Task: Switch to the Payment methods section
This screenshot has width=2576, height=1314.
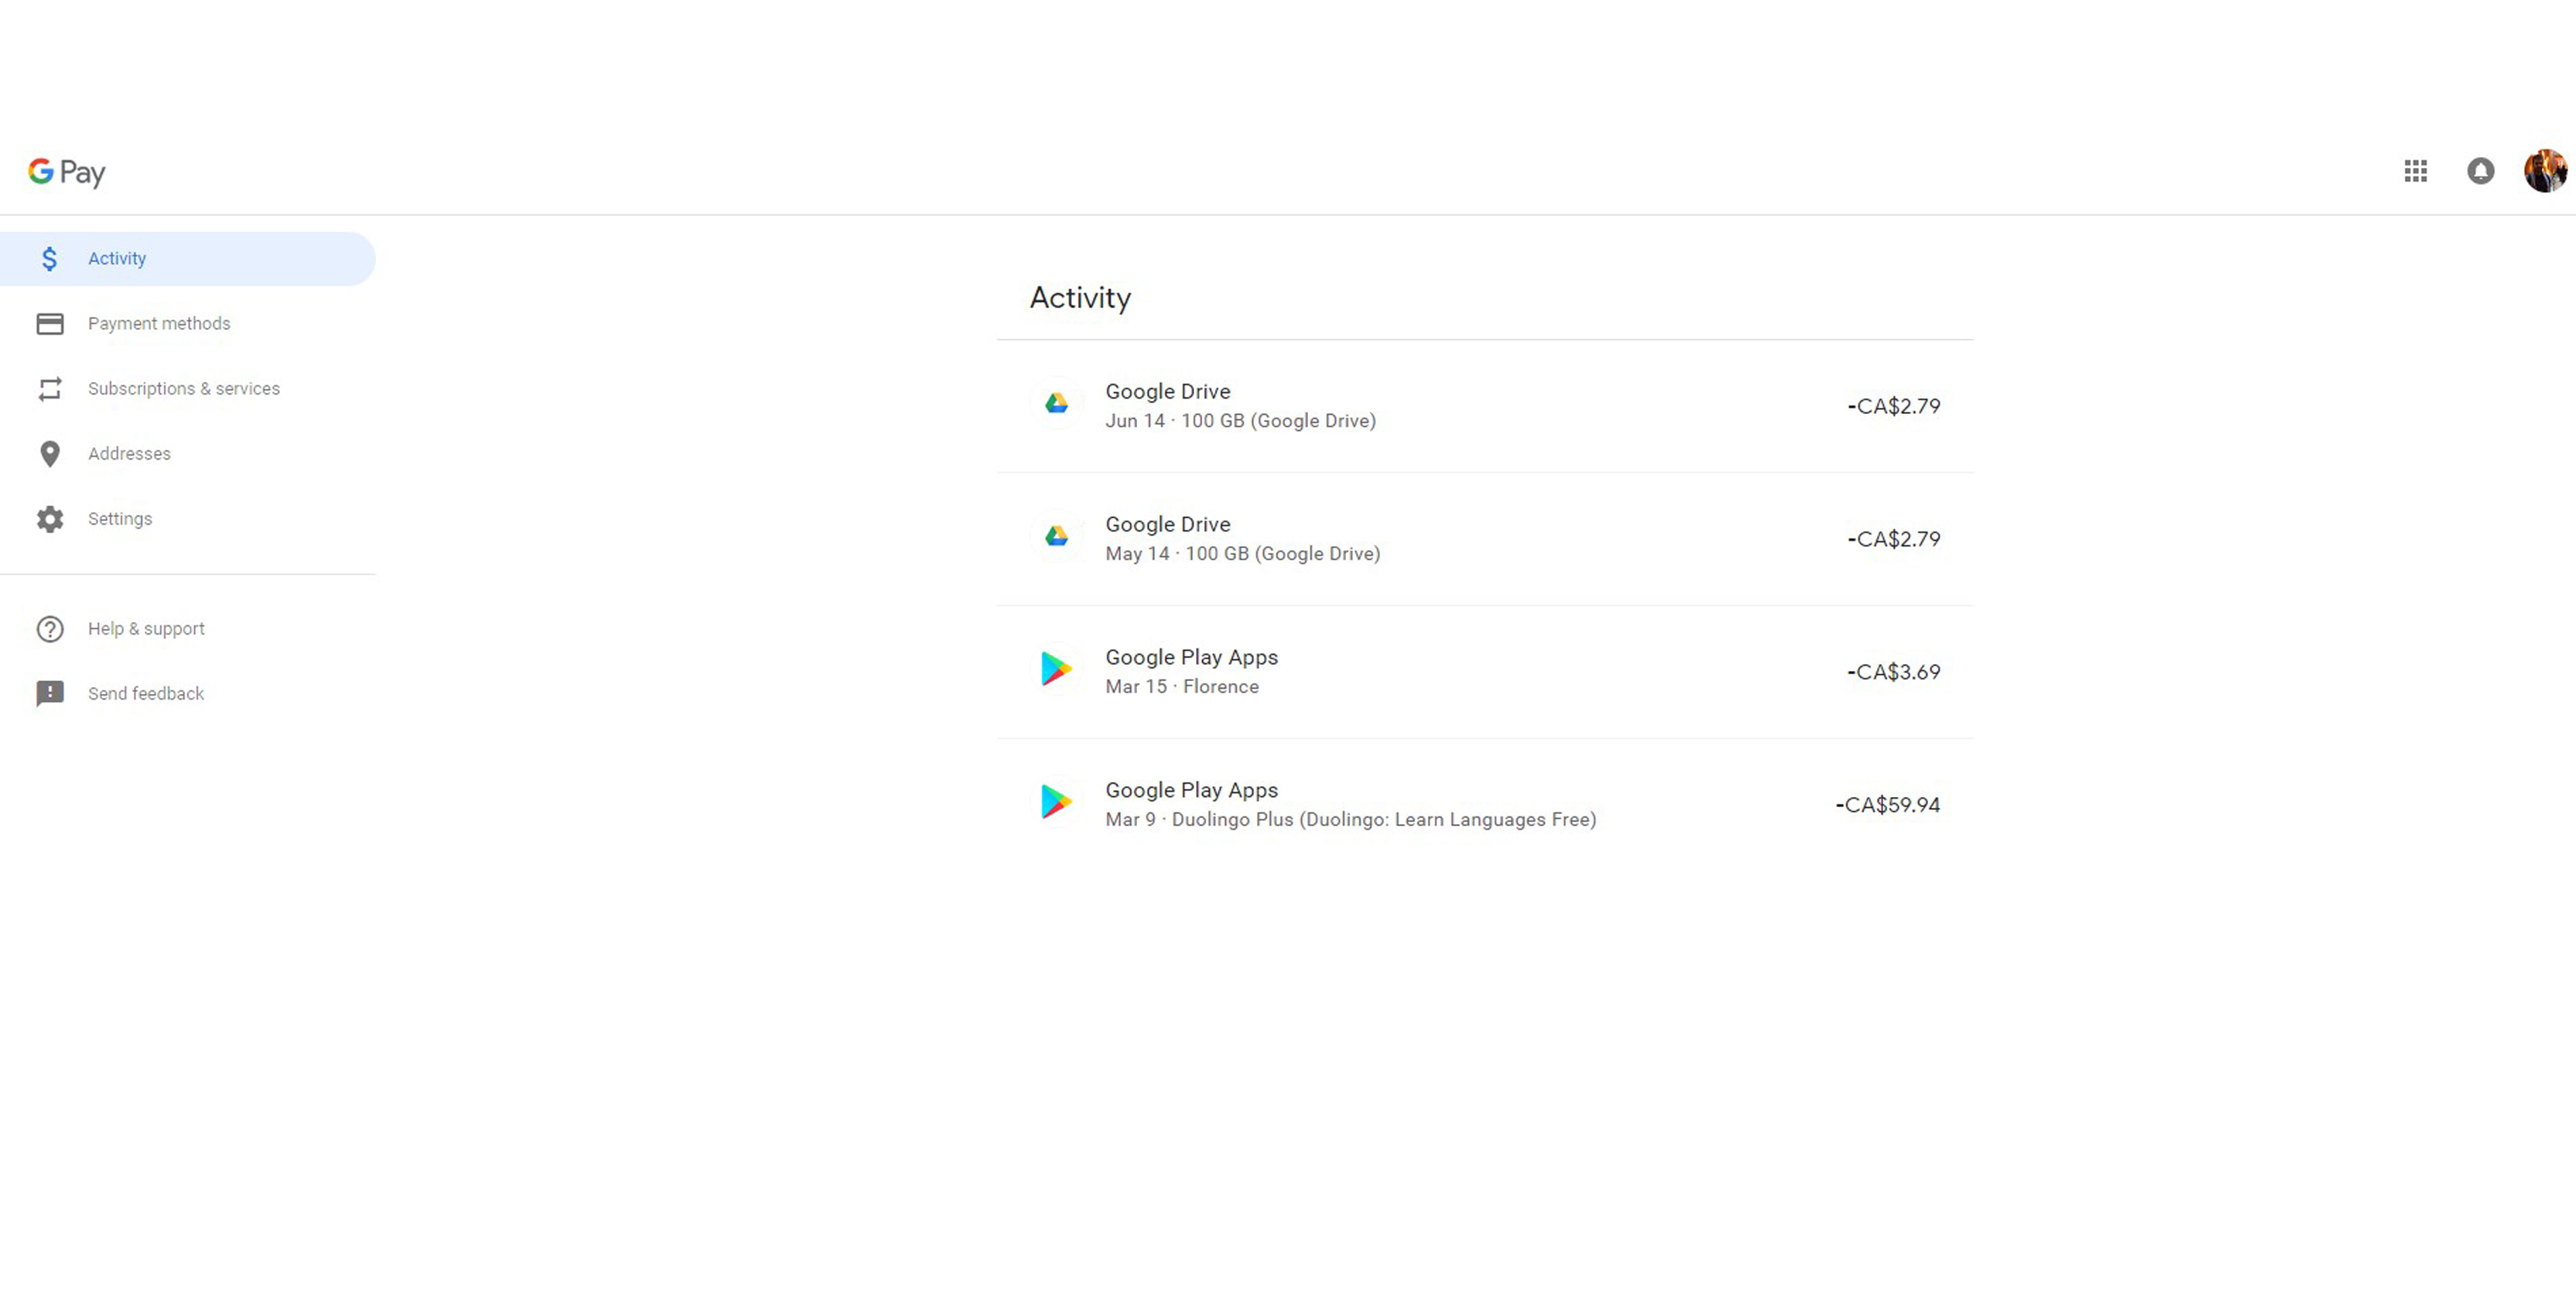Action: [158, 323]
